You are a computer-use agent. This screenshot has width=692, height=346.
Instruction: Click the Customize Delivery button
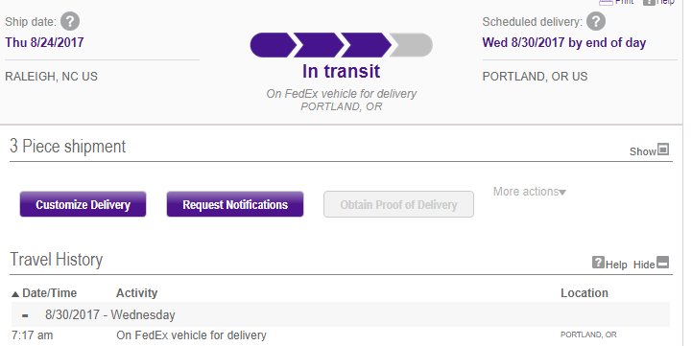click(x=83, y=204)
